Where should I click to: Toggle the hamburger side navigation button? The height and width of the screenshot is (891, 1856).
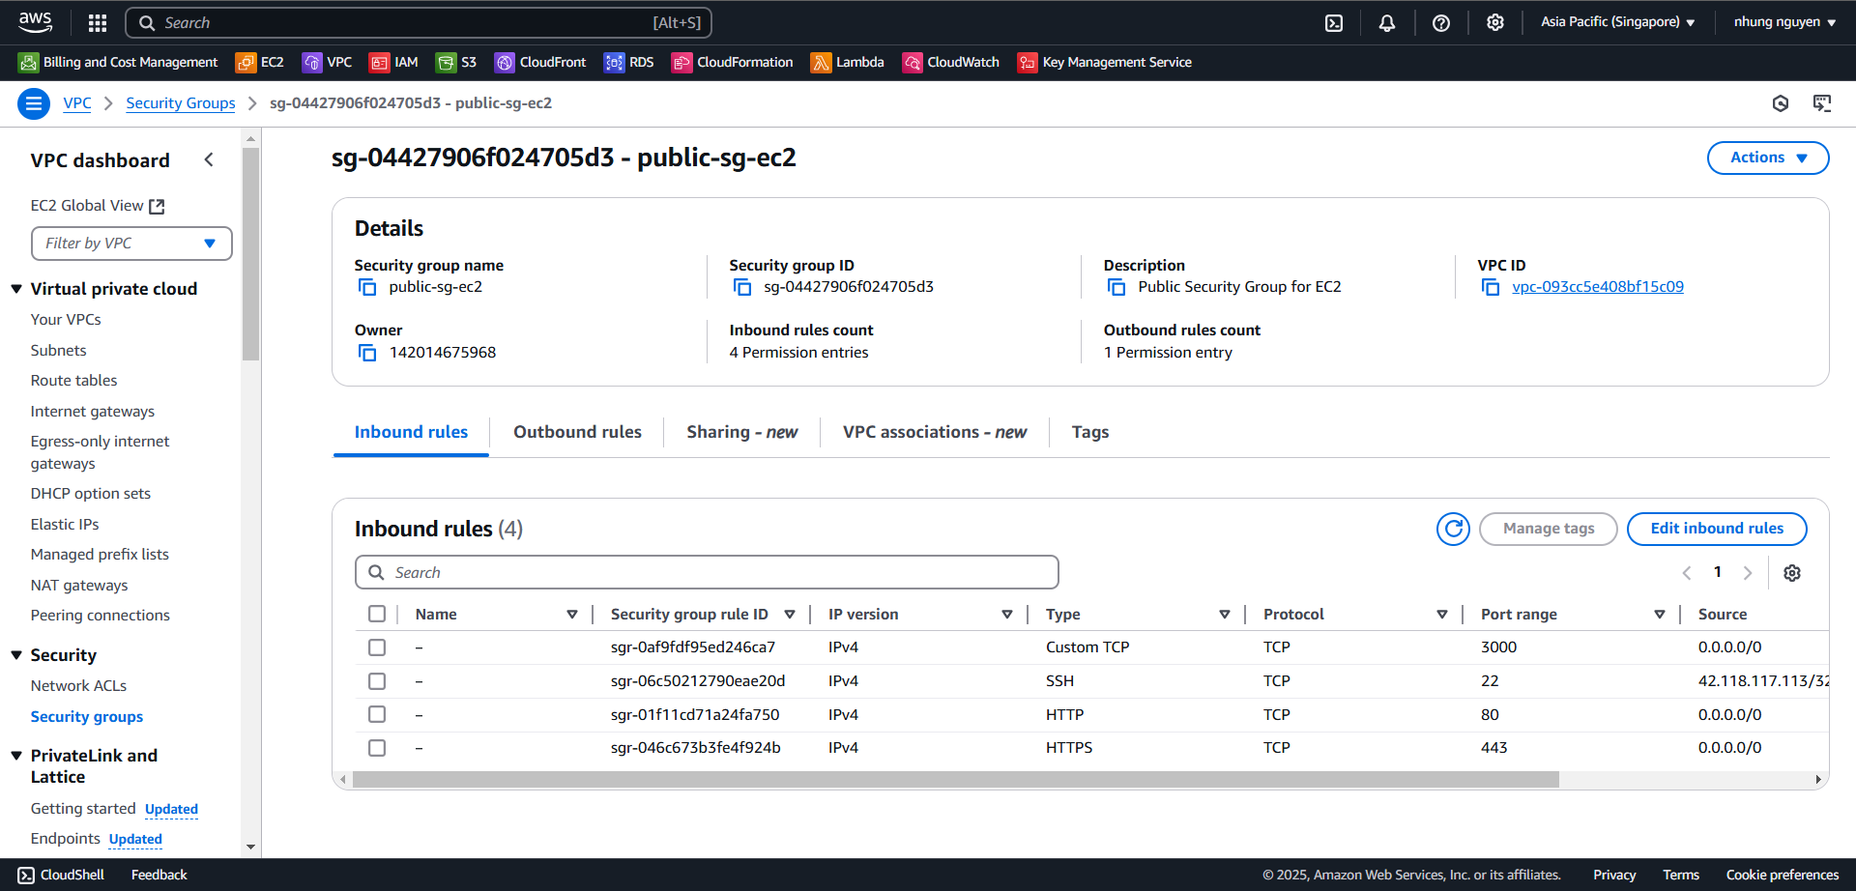pos(34,103)
